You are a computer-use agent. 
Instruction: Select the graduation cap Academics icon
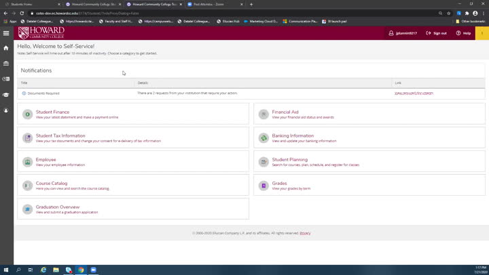coord(6,95)
